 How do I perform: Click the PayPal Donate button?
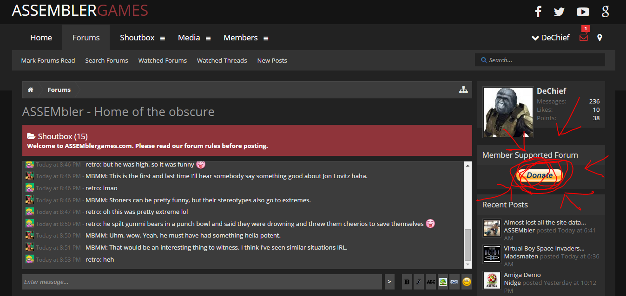(x=540, y=175)
